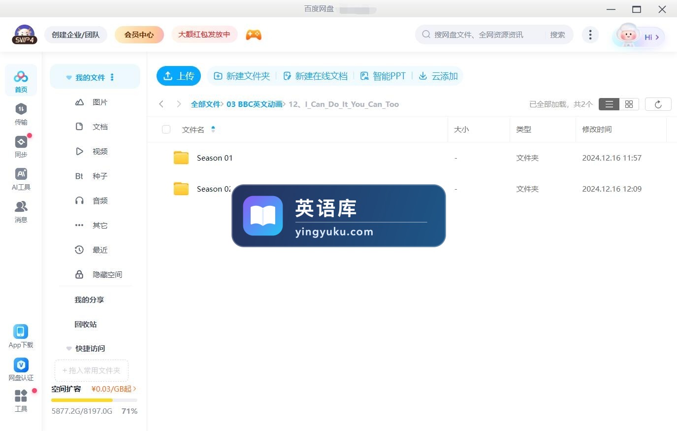Sort by 类型 column header
This screenshot has width=677, height=431.
pos(523,129)
